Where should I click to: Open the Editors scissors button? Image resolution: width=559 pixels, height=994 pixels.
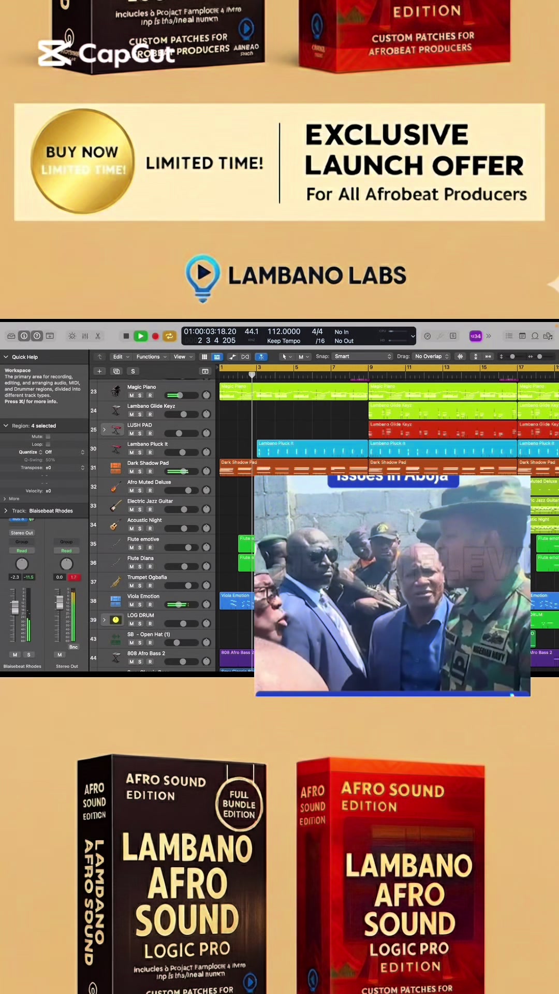98,336
